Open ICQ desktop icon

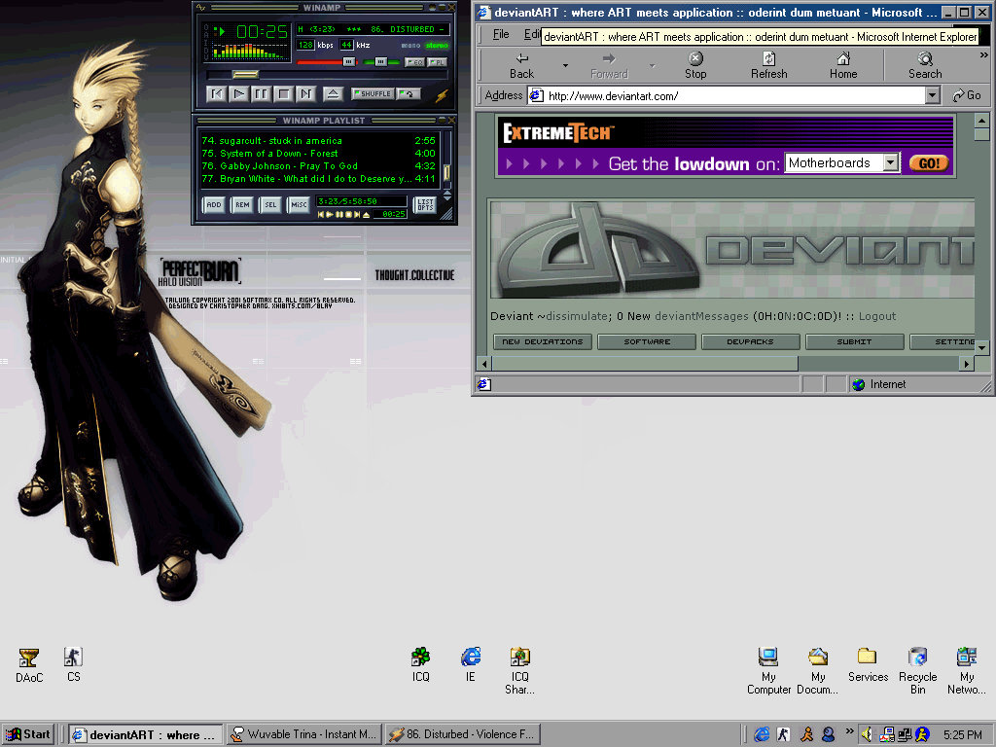click(x=420, y=664)
